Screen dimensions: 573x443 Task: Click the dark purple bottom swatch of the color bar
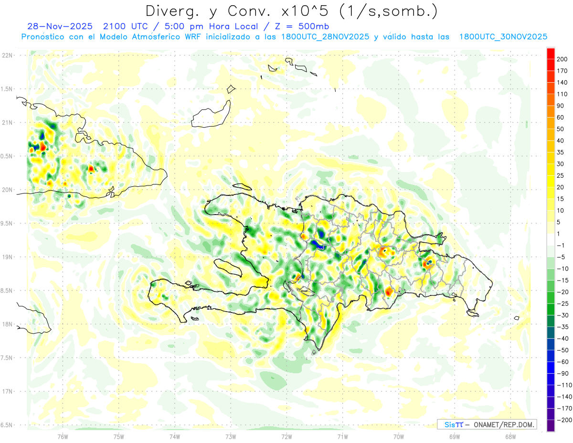[551, 425]
